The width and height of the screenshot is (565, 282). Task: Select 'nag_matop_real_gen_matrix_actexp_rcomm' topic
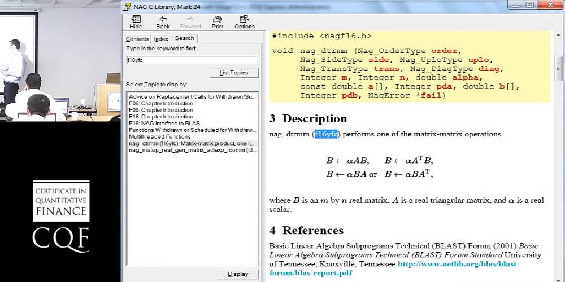(x=193, y=150)
